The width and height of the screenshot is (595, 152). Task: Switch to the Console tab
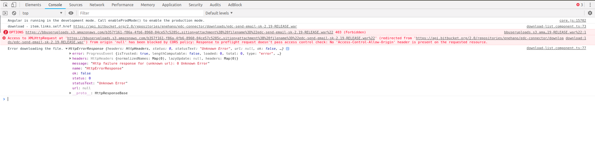tap(55, 5)
